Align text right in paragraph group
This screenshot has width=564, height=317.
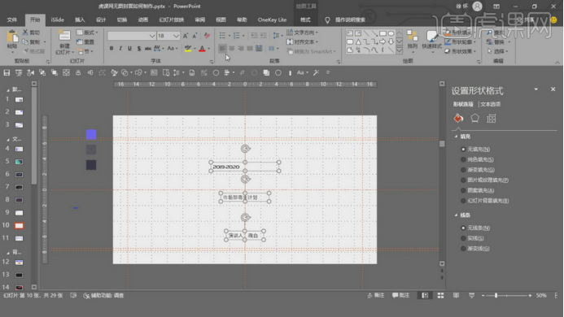(241, 49)
